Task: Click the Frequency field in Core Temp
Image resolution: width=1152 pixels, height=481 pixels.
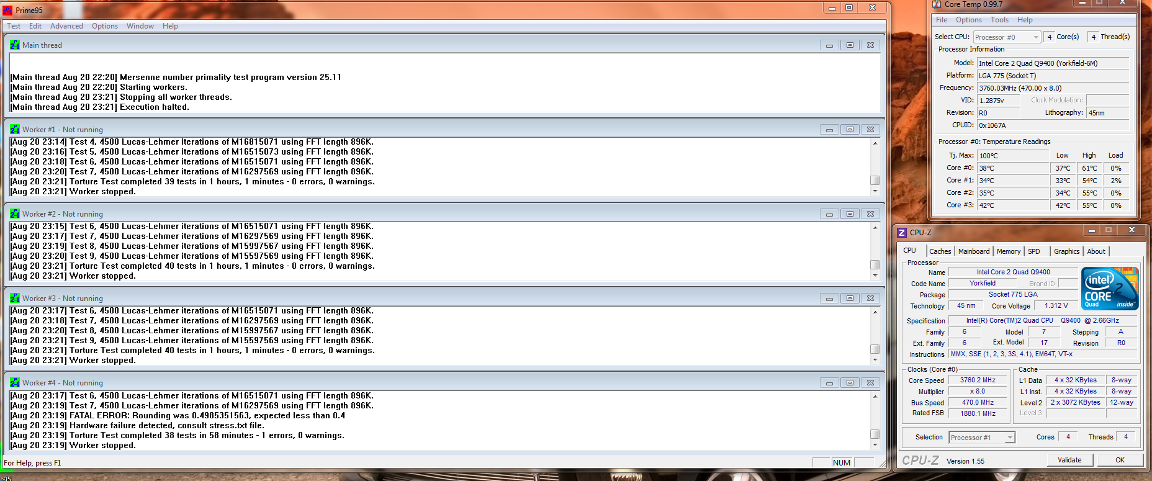Action: [1053, 88]
